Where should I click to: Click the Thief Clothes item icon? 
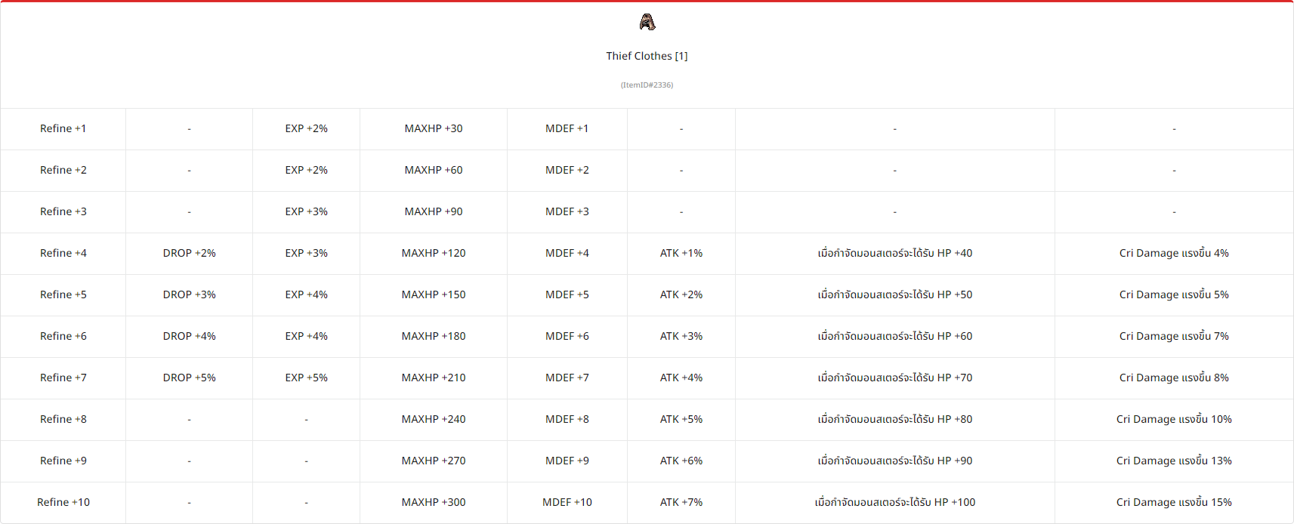[647, 23]
